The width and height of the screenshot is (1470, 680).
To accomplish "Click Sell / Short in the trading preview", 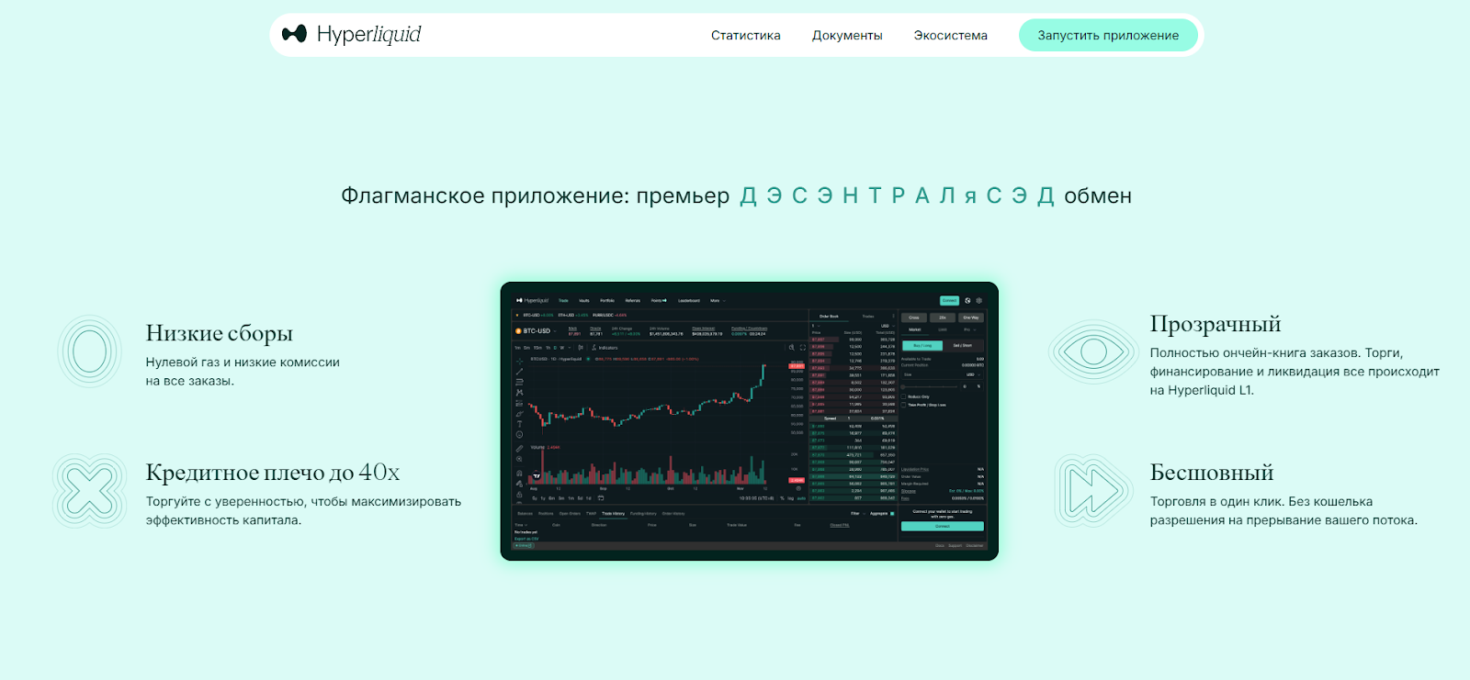I will tap(963, 345).
